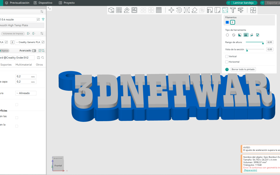This screenshot has height=175, width=280.
Task: Toggle the color painting tool
Action: pos(225,10)
